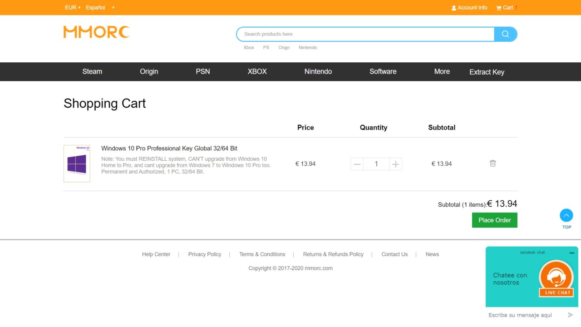Open the Live Chat headset icon

(556, 277)
